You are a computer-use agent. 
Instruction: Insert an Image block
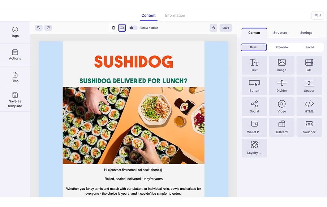281,65
